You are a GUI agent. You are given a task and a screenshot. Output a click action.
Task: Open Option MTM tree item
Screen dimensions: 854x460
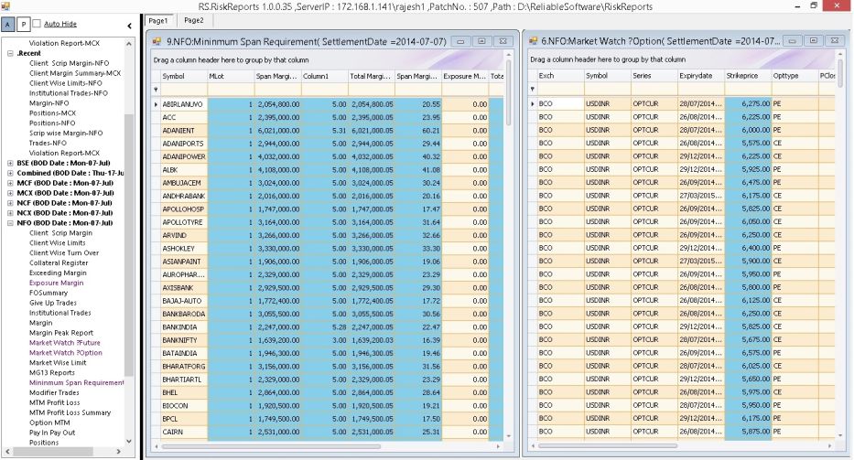(49, 423)
